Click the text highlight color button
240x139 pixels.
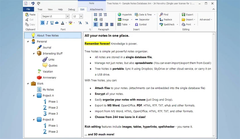pos(70,23)
